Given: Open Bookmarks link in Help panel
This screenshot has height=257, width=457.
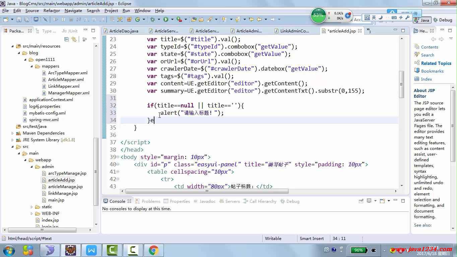Looking at the screenshot, I should pyautogui.click(x=432, y=71).
